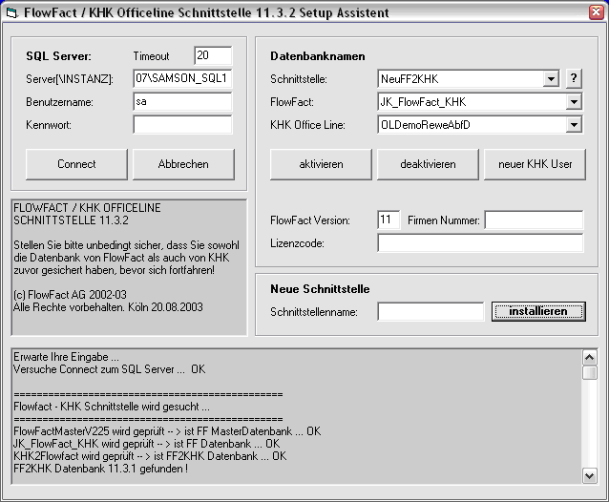
Task: Click log line 'Flowfact - KHK Schnittstelle wird gesucht ...'
Action: (x=112, y=407)
